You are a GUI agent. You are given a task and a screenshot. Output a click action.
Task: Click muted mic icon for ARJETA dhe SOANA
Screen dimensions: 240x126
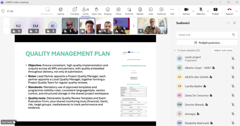[x=233, y=77]
